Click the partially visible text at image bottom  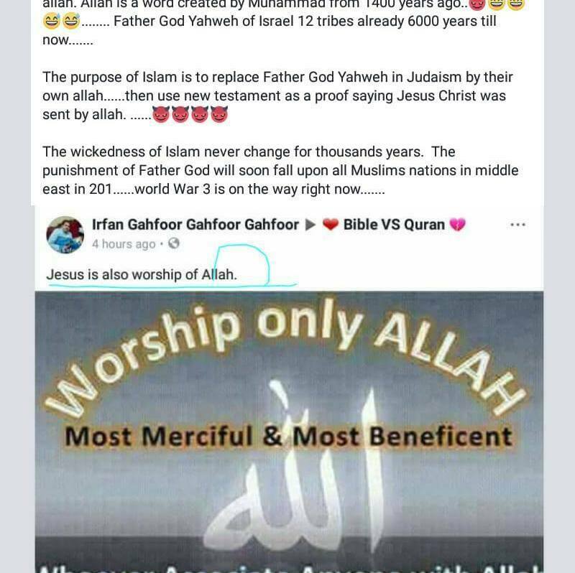click(x=289, y=568)
